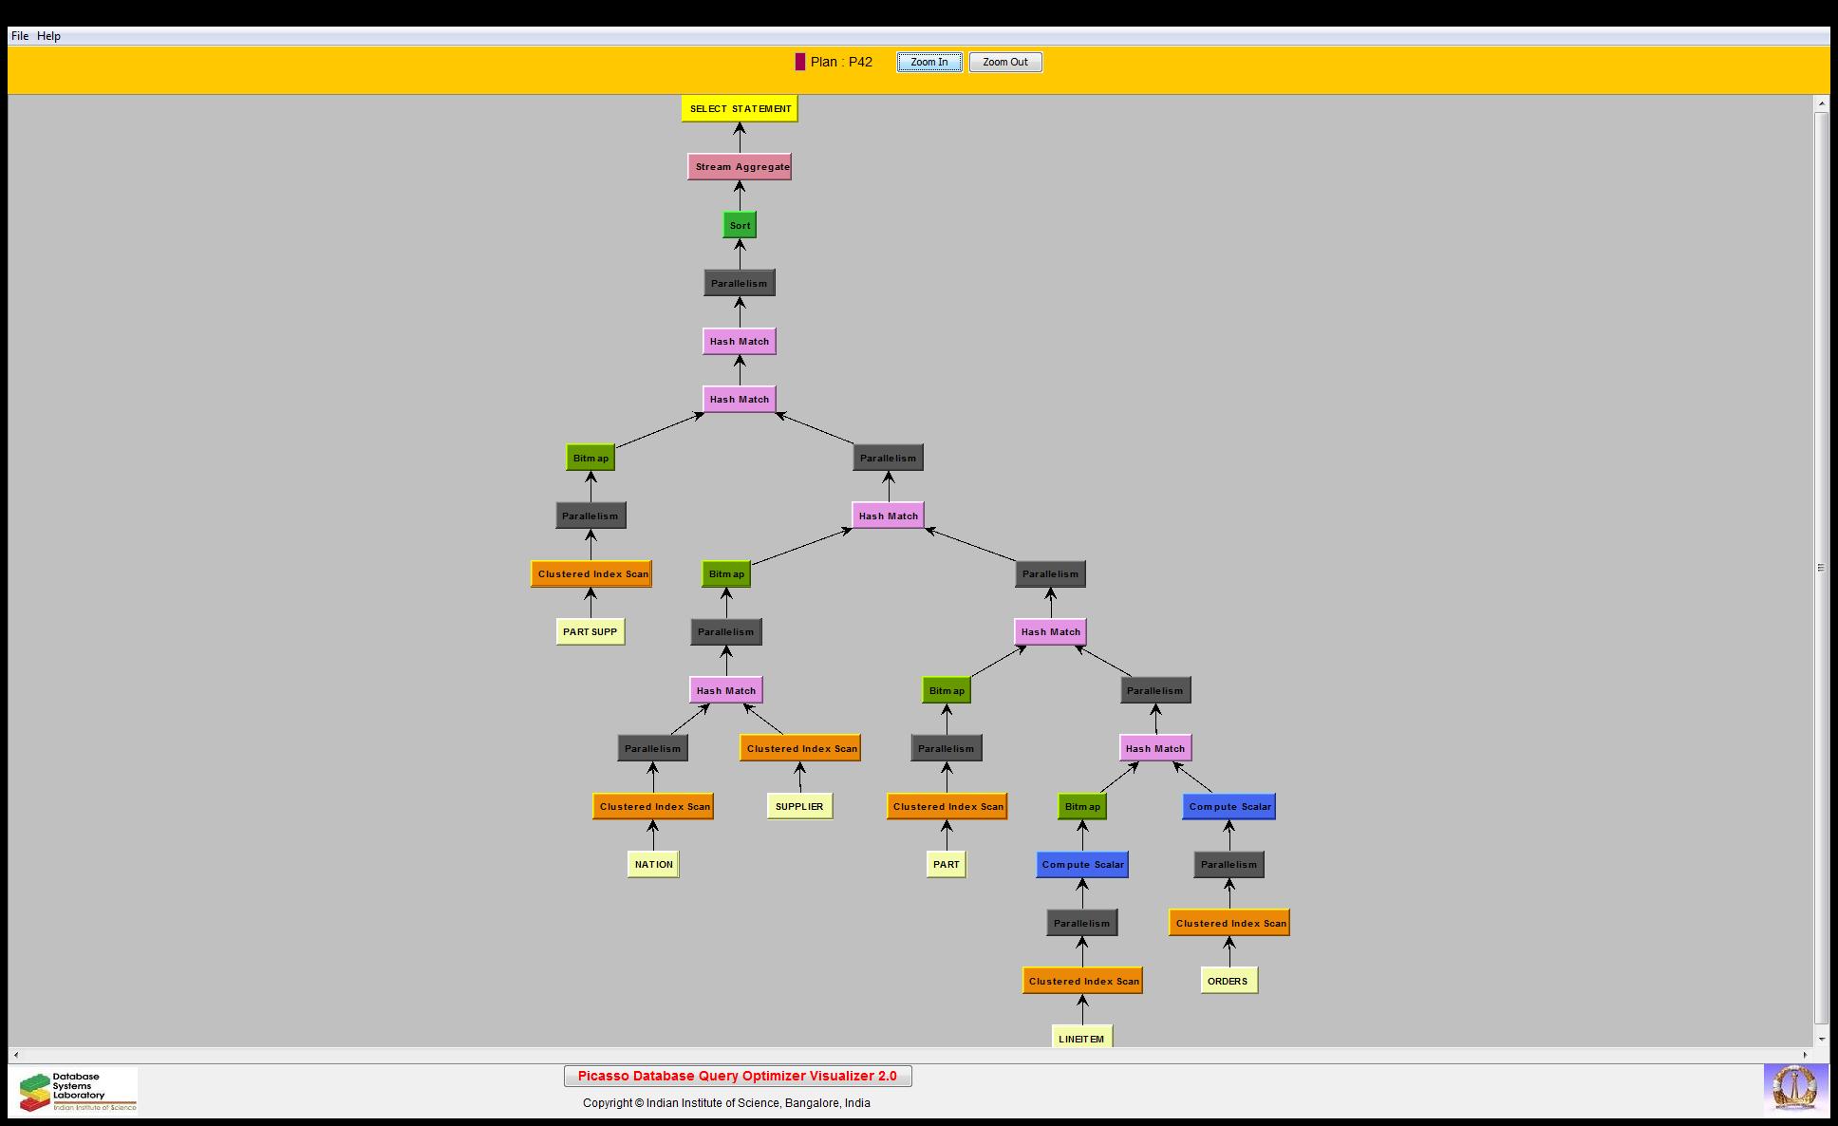This screenshot has width=1838, height=1126.
Task: Select the blue Compute Scalar node above ORDERS
Action: pyautogui.click(x=1228, y=806)
